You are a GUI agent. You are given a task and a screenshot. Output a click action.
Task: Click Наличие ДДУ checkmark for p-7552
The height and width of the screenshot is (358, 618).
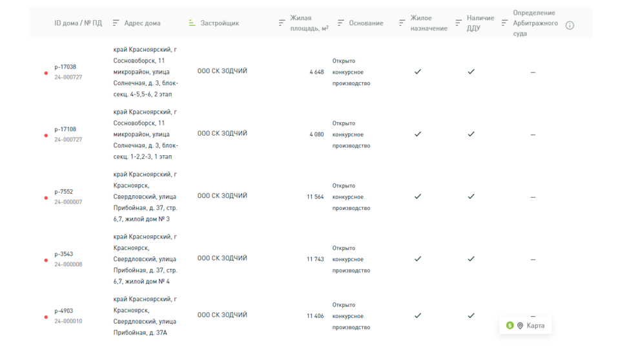[x=471, y=196]
